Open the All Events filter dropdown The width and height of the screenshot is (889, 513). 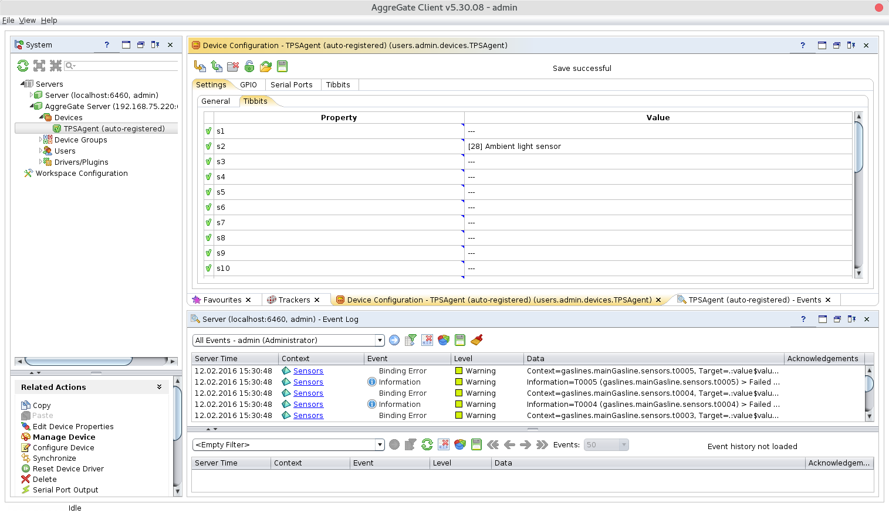pos(380,341)
